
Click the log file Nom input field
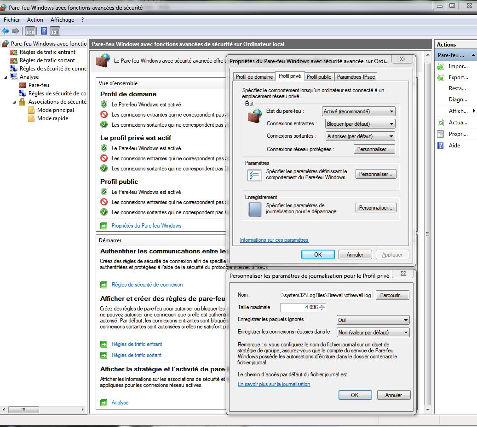[326, 295]
